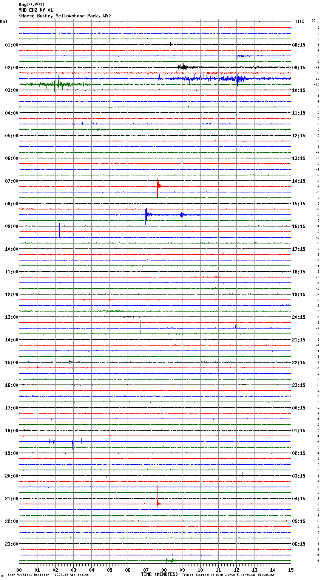This screenshot has height=580, width=321.
Task: Click the 06:15 UTC time label
Action: point(299,544)
